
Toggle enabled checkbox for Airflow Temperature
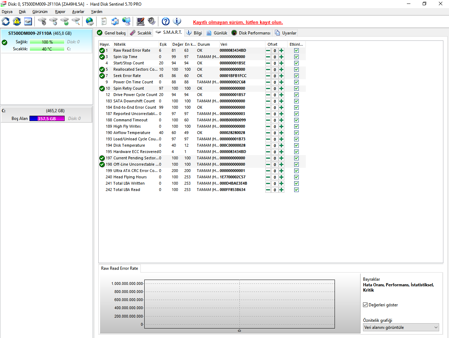(296, 133)
